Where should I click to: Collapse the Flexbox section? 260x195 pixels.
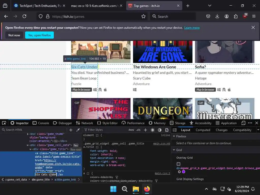point(174,136)
